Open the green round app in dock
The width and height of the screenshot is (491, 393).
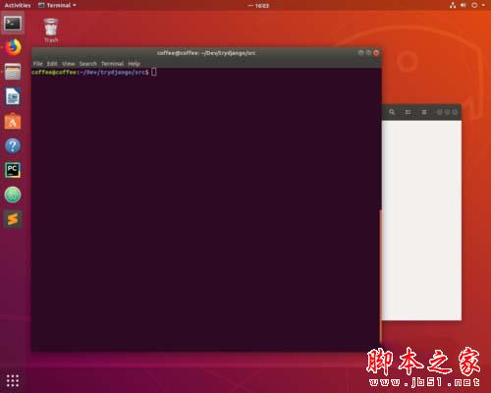pyautogui.click(x=13, y=195)
